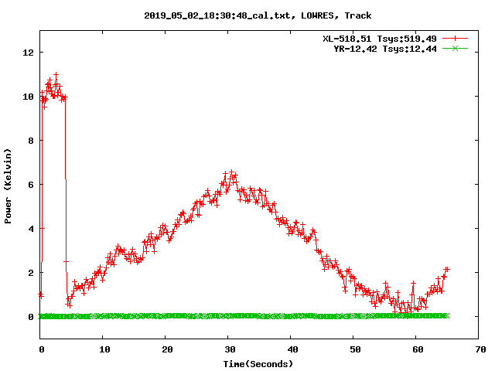The image size is (495, 371).
Task: Click the highest red marker near 11 Kelvin
Action: [56, 75]
